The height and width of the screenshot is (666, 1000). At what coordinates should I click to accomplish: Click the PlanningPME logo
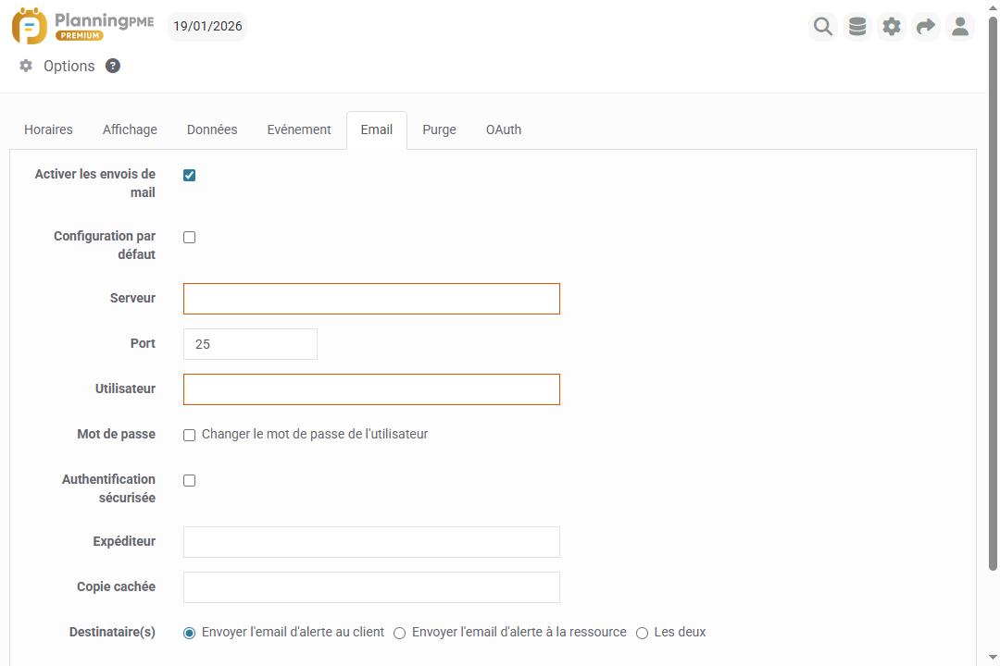tap(83, 26)
